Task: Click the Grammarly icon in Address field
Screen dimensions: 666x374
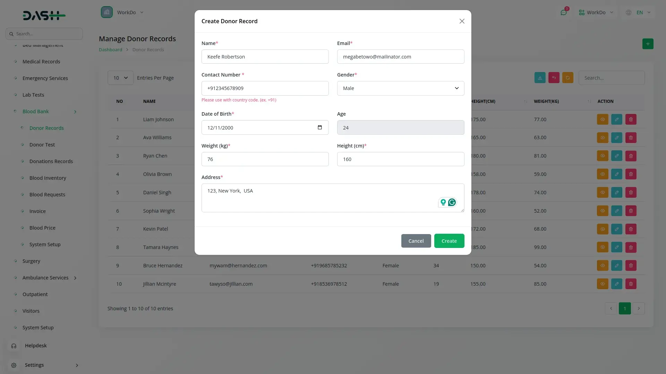Action: 452,202
